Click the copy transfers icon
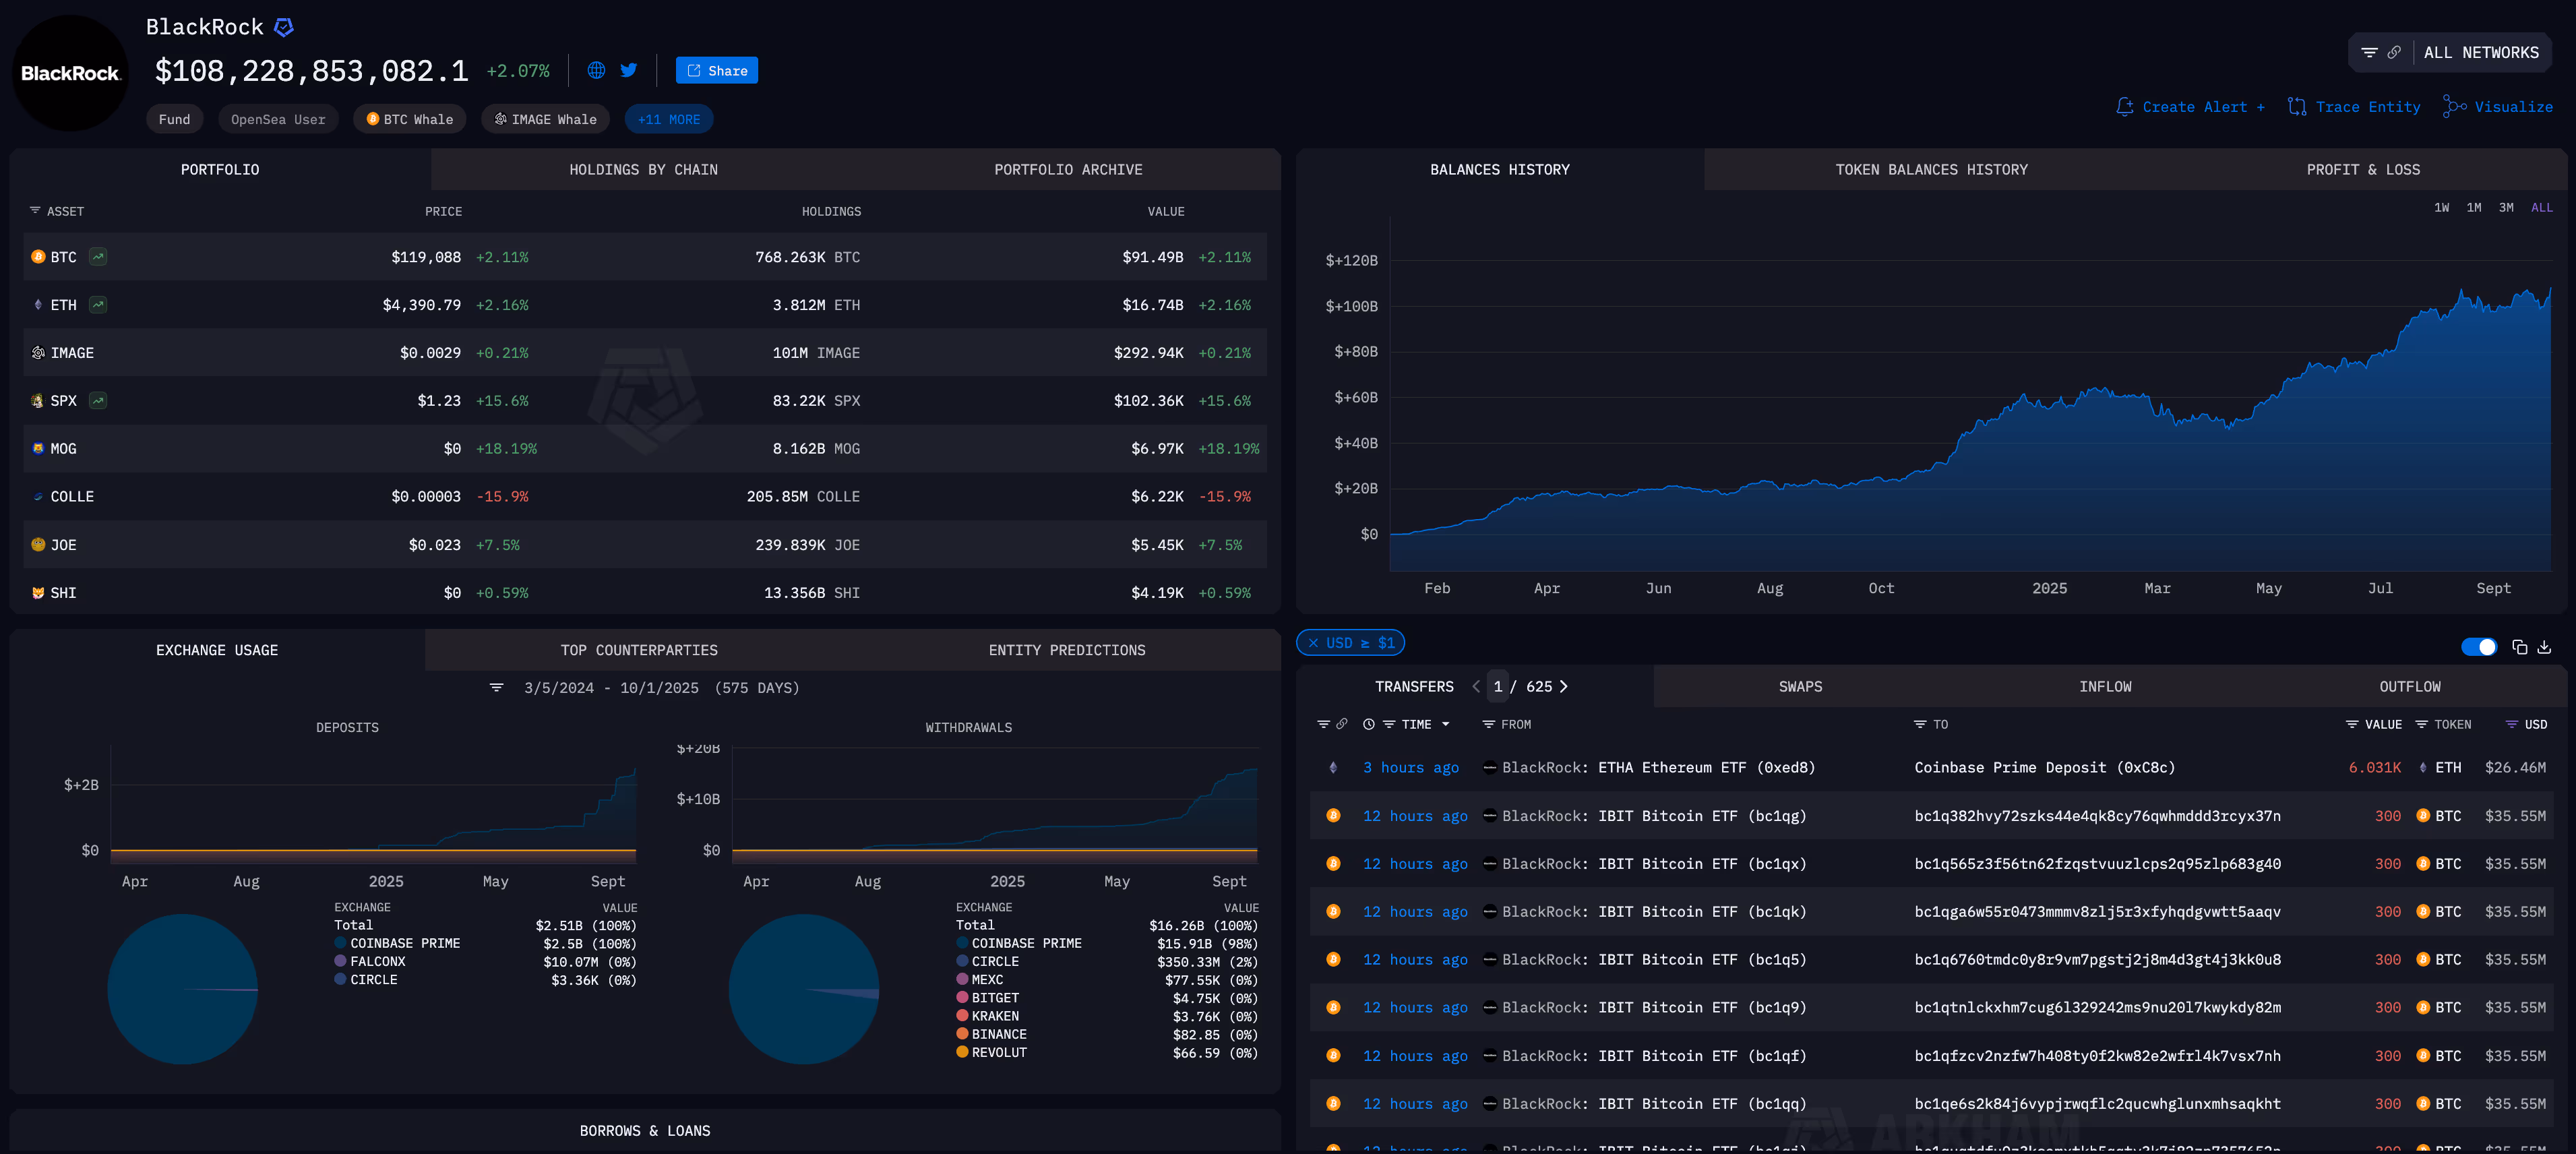The width and height of the screenshot is (2576, 1154). coord(2519,647)
